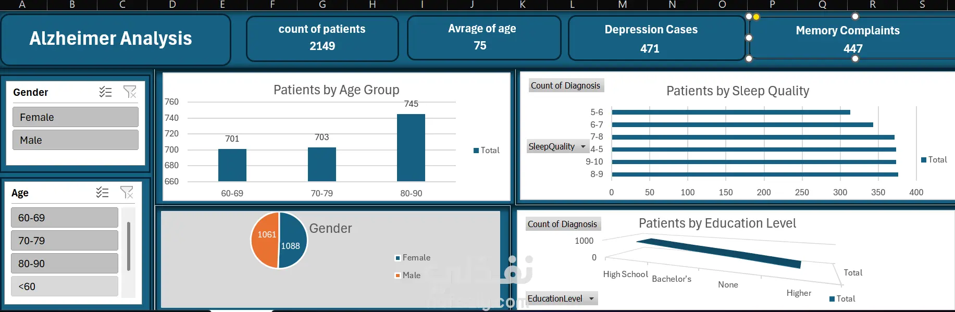Click the Age slicer scrollbar

[129, 246]
